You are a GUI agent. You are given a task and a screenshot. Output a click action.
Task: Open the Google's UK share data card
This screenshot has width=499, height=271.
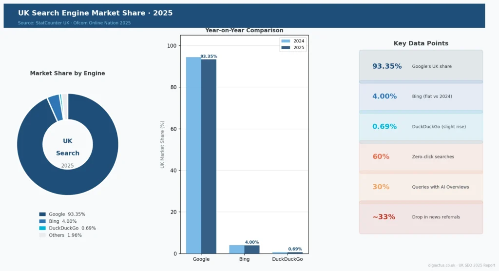click(421, 66)
